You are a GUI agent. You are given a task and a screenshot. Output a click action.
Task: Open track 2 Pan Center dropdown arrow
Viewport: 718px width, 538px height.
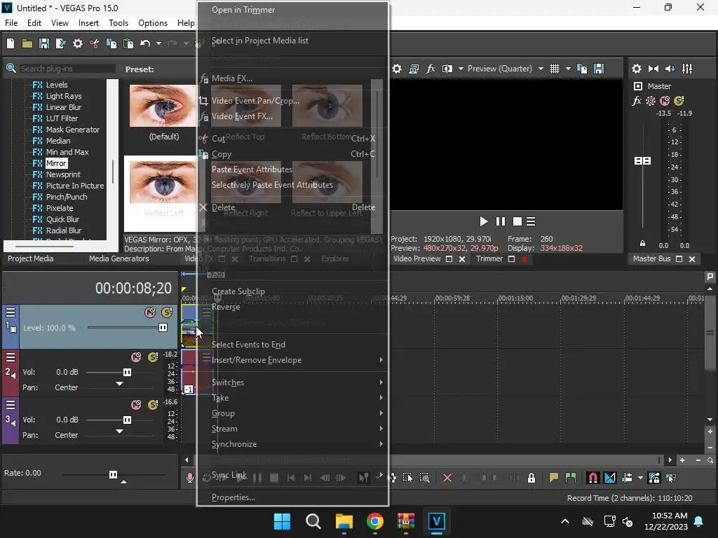(119, 384)
